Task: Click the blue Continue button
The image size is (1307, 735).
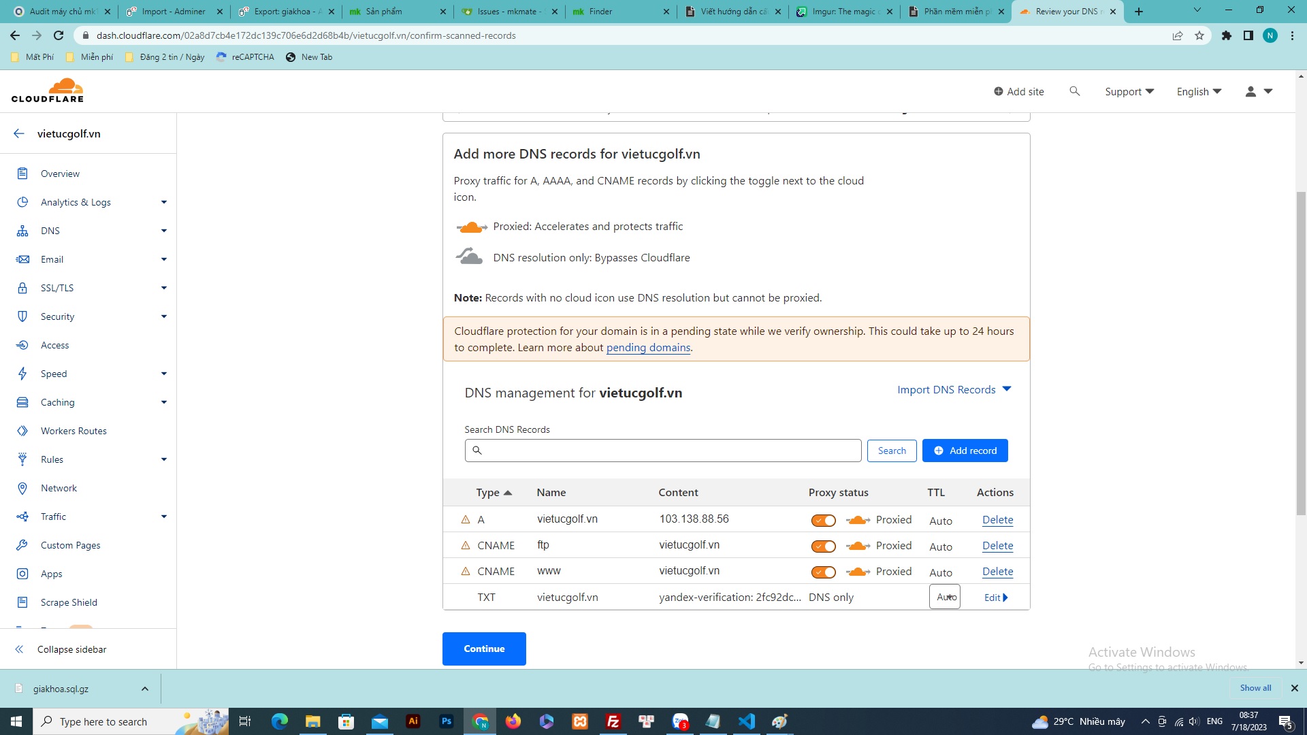Action: (x=484, y=649)
